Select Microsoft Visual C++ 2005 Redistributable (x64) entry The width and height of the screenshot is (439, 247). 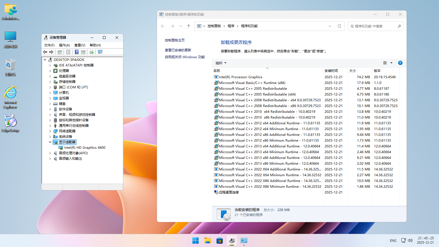coord(257,94)
